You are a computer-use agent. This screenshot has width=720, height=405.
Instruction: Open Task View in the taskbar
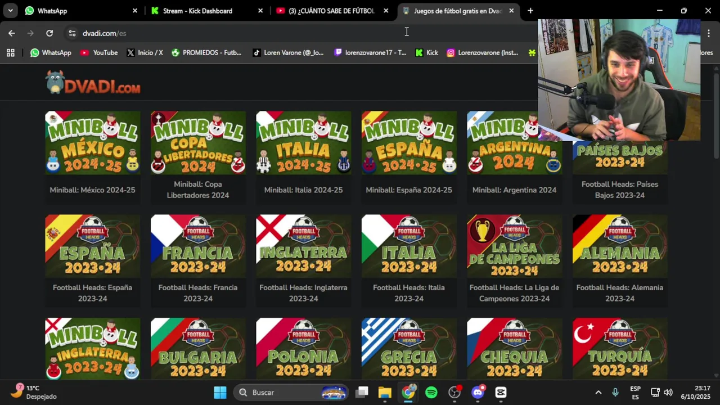coord(362,392)
